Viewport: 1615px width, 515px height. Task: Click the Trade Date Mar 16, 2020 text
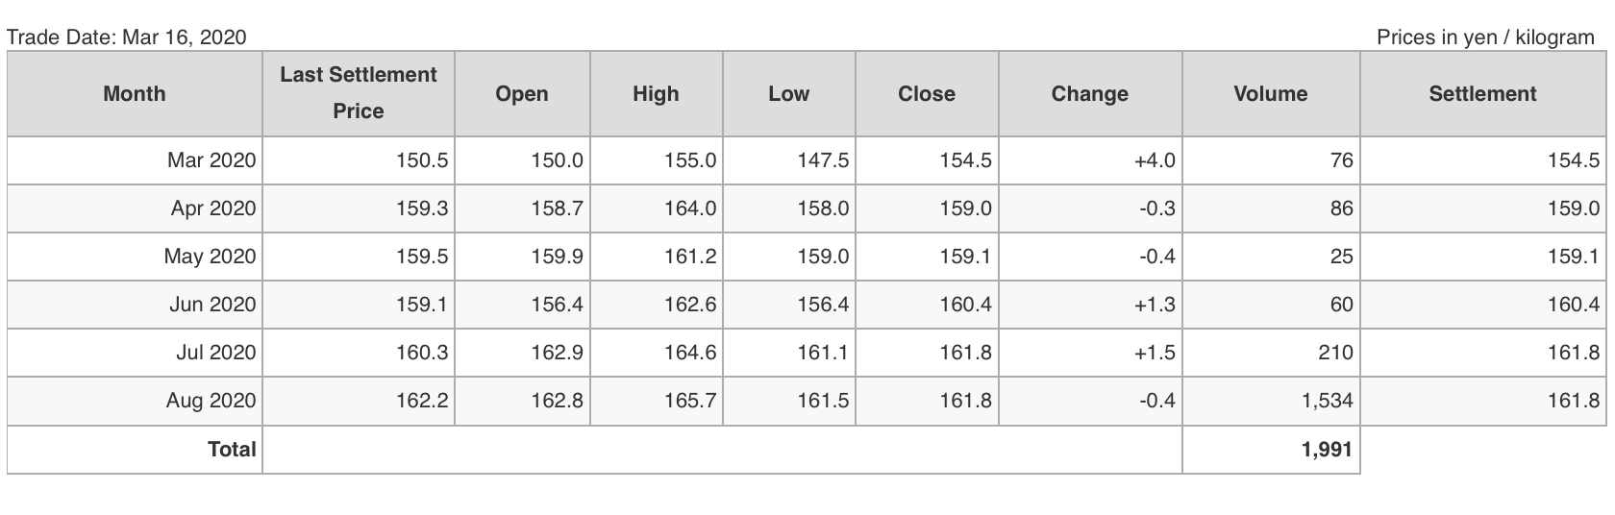click(x=127, y=37)
